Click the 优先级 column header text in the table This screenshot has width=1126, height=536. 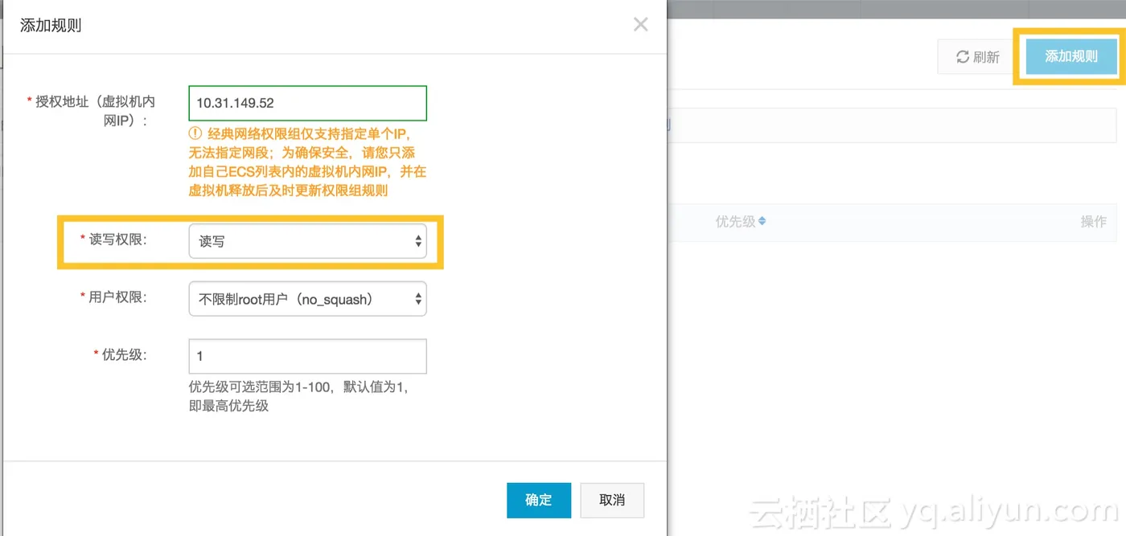(735, 222)
